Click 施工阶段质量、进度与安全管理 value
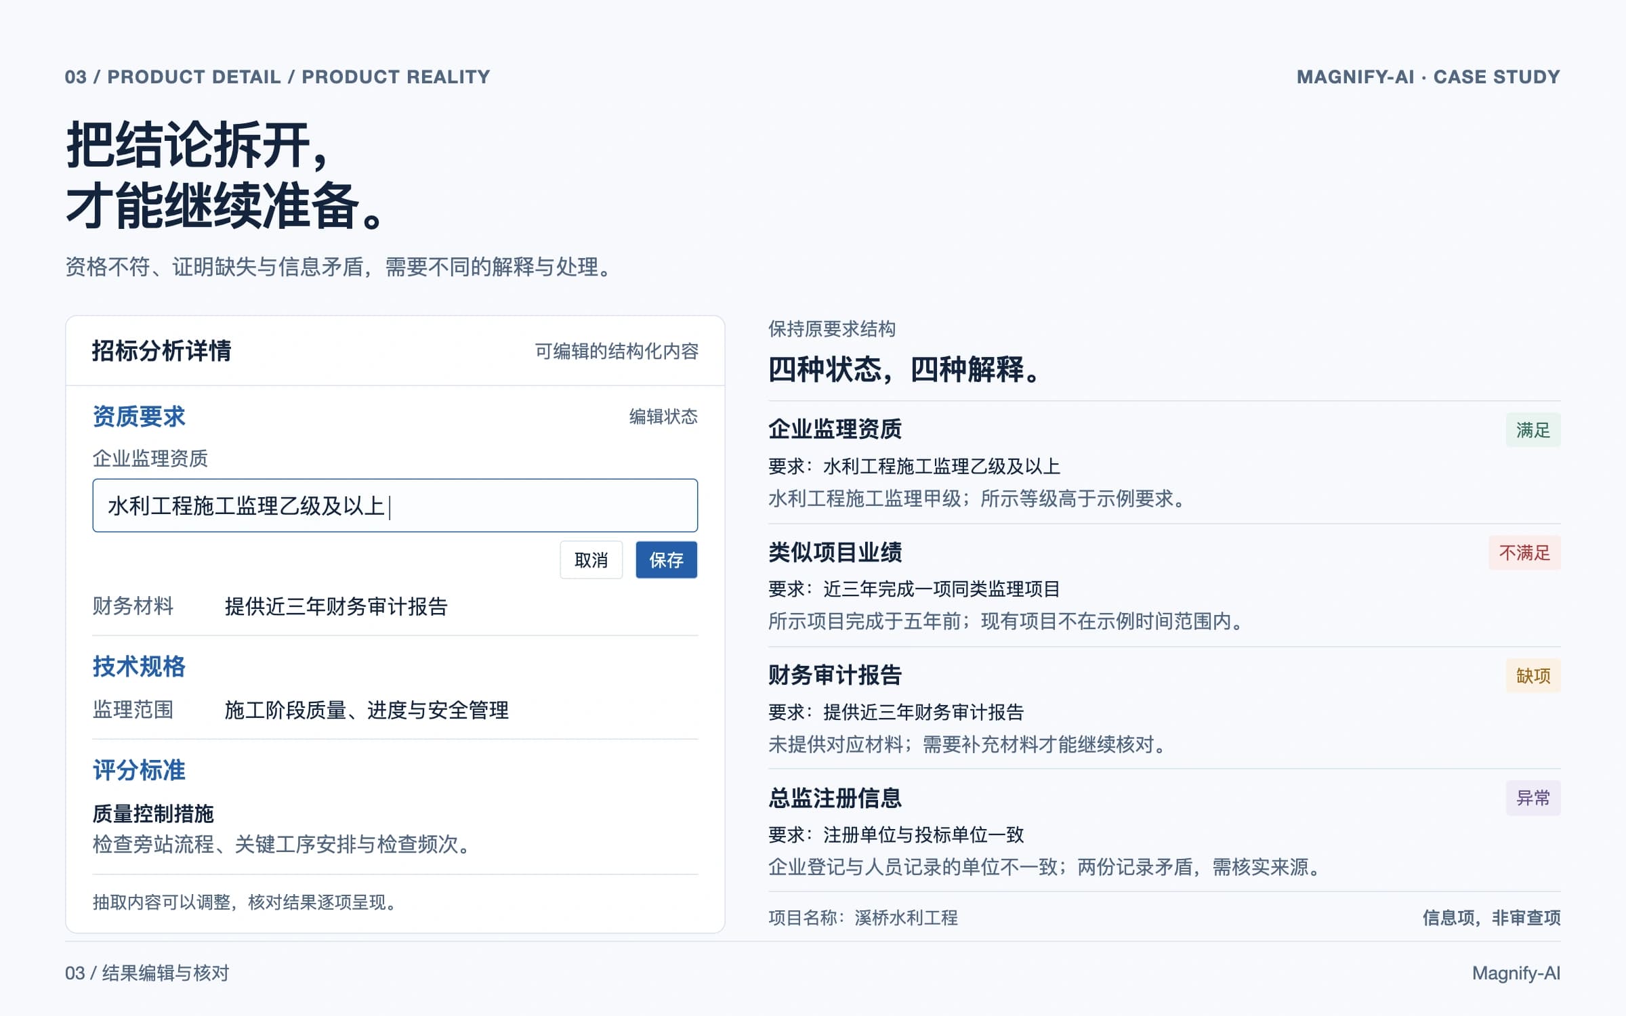 tap(367, 709)
